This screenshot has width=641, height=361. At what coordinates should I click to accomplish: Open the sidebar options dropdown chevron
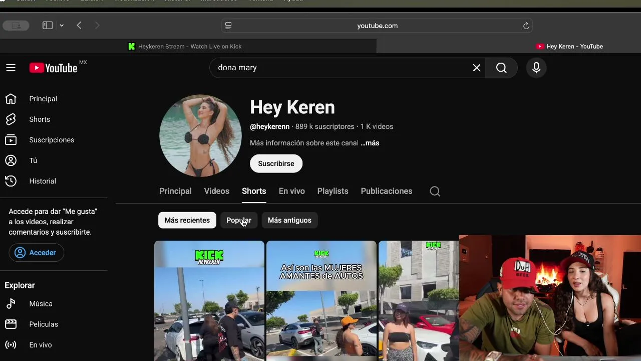[62, 25]
